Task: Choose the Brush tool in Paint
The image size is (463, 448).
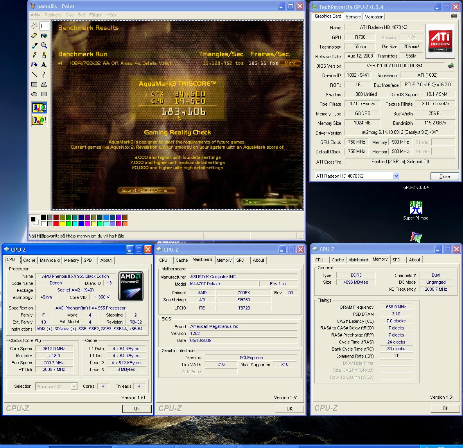Action: pos(44,55)
